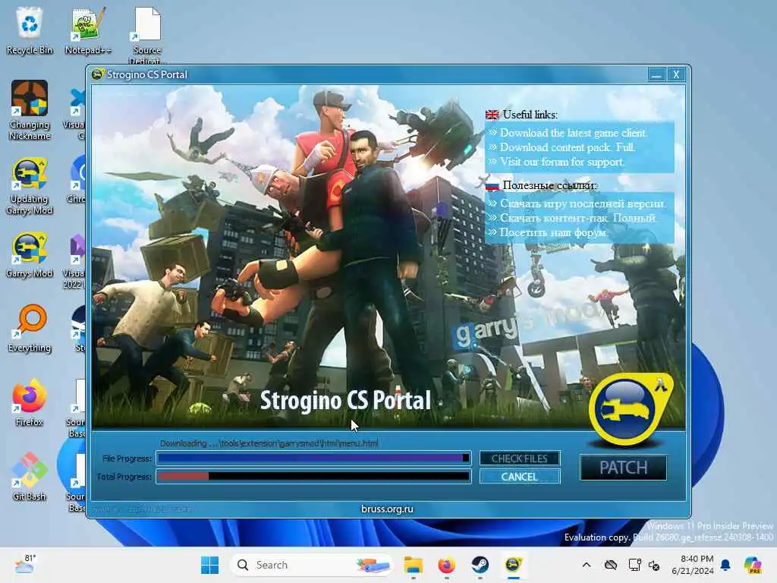Click the blue File Progress bar

(313, 458)
